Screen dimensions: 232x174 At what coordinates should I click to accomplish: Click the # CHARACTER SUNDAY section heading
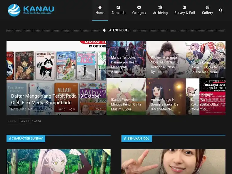[26, 138]
